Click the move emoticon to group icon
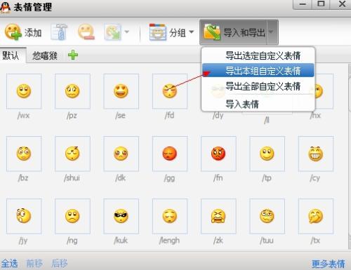The height and width of the screenshot is (270, 351). [x=113, y=32]
